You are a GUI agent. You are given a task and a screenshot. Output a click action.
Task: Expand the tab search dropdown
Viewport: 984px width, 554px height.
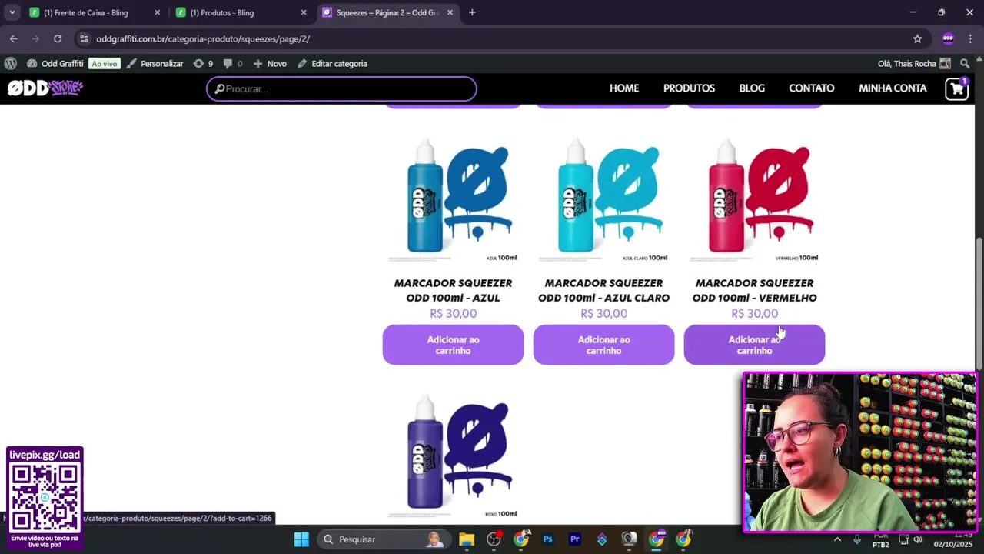tap(12, 12)
